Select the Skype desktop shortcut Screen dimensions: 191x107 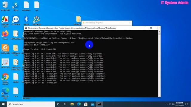16,6
